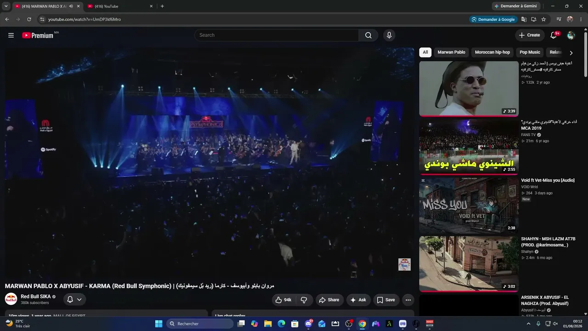The image size is (588, 331).
Task: Toggle system volume icon in tray
Action: point(555,324)
